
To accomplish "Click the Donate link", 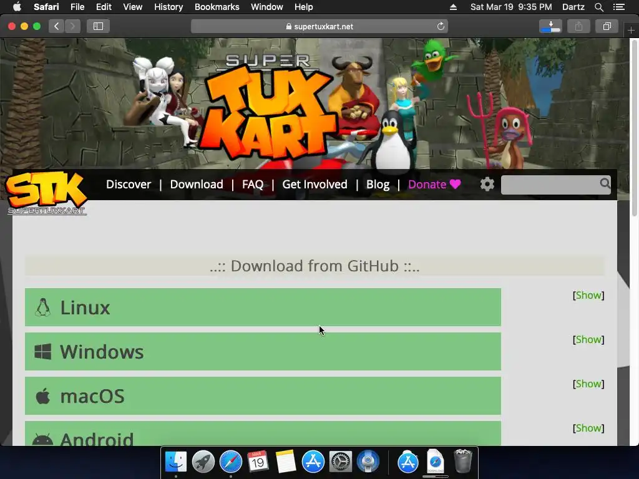I will [x=427, y=184].
